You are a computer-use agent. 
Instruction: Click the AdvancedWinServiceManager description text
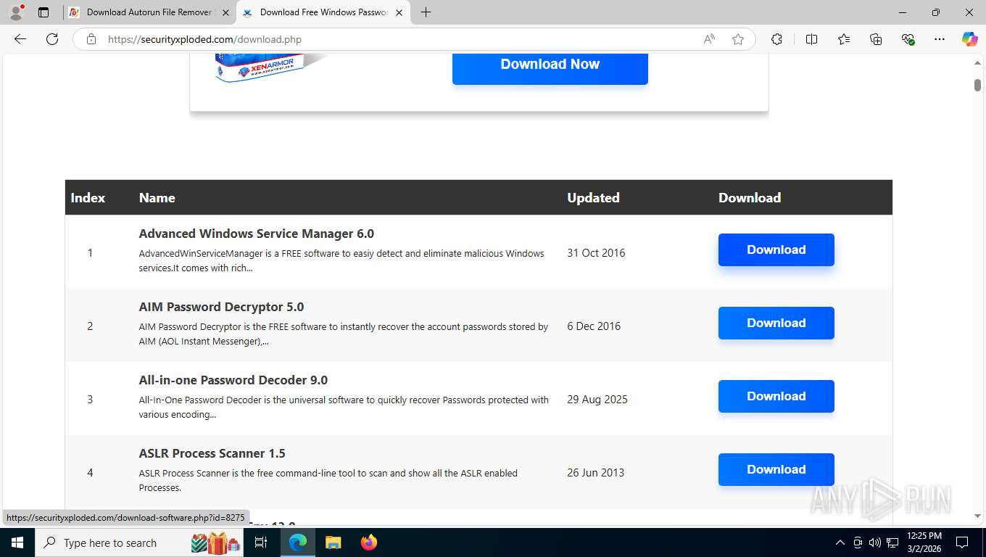click(x=341, y=260)
